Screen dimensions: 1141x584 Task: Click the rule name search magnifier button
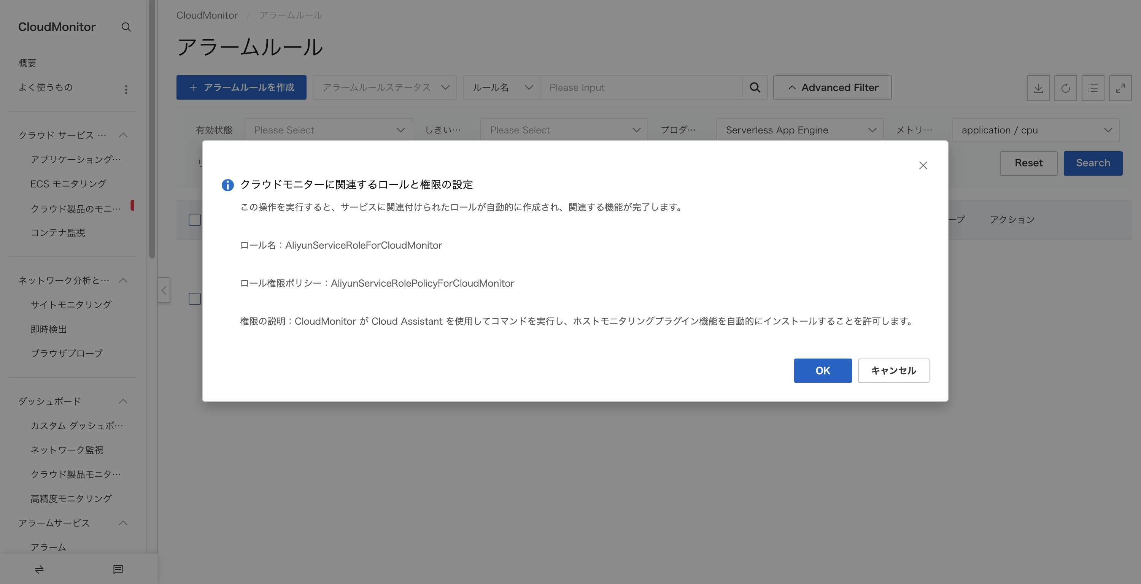tap(755, 88)
